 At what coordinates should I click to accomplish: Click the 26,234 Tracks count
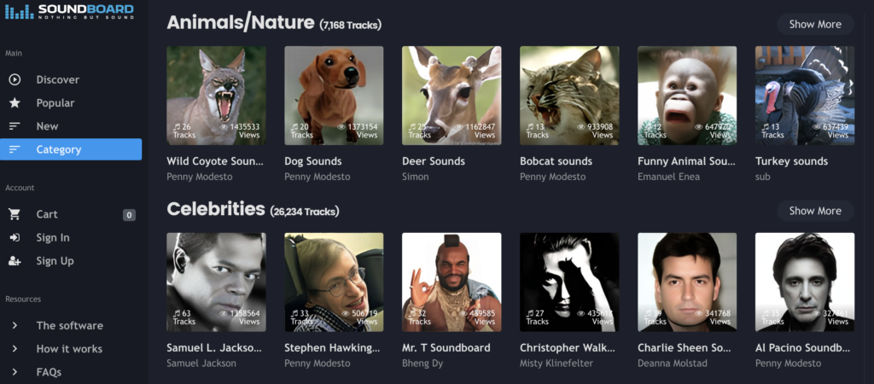(x=305, y=212)
